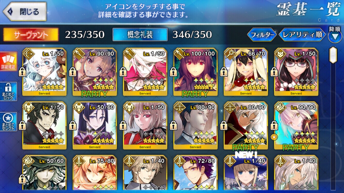Screen dimensions: 344x193
Task: Open the レアリティ順 sort order selector
Action: (x=302, y=35)
